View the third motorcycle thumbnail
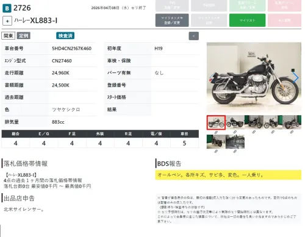 click(x=254, y=122)
